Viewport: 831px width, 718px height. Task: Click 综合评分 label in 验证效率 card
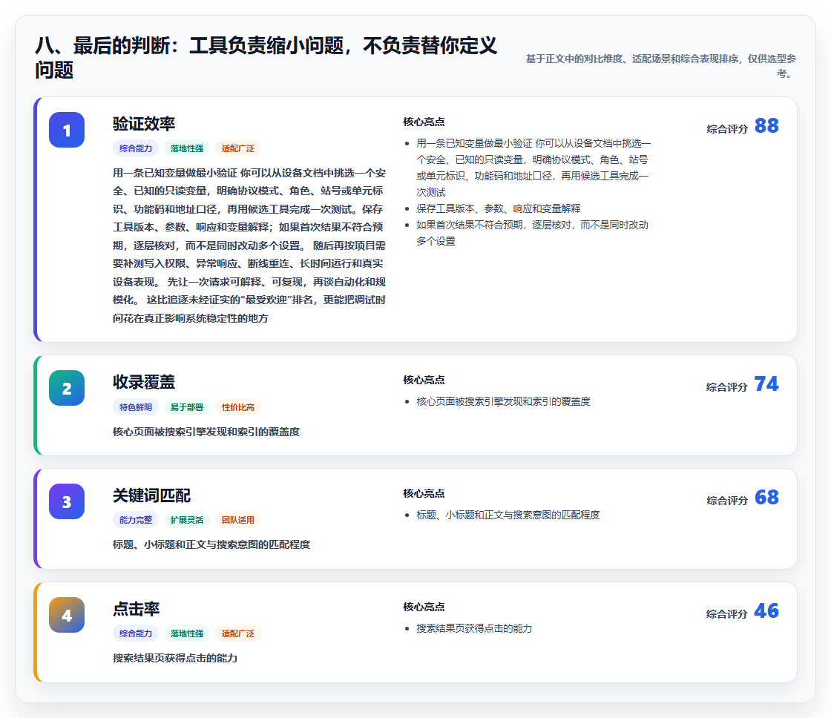click(x=727, y=129)
